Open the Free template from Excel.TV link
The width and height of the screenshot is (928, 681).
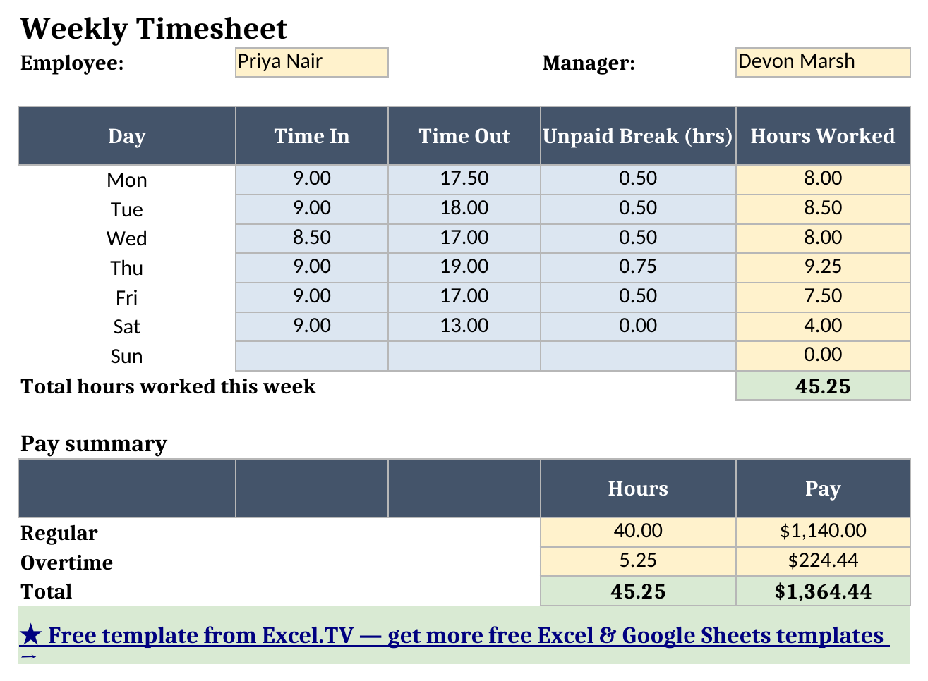coord(454,636)
